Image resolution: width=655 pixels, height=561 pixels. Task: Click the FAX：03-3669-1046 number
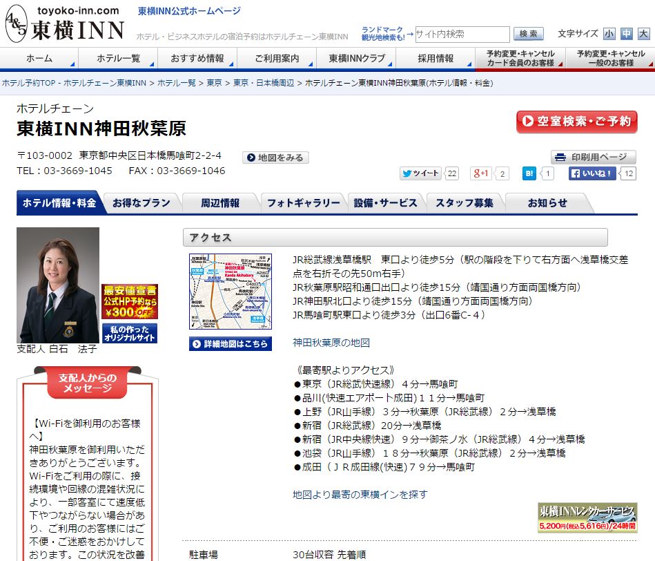coord(177,171)
